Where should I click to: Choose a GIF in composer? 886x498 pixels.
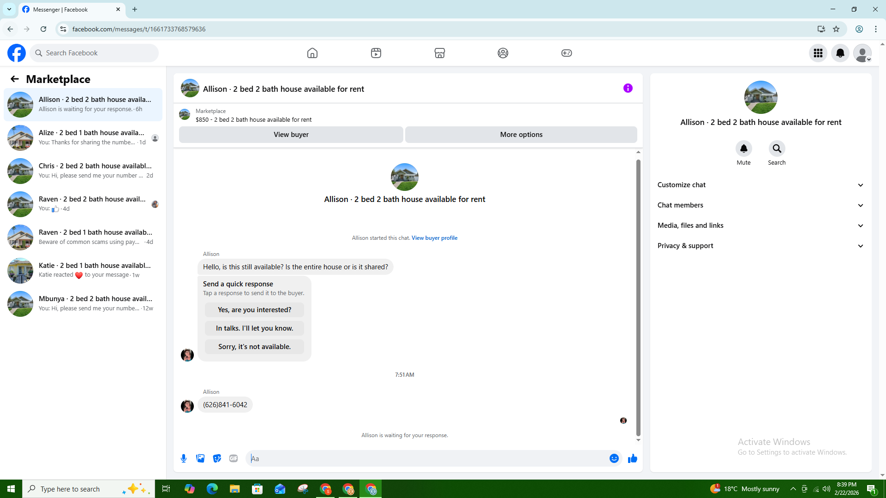[x=233, y=458]
